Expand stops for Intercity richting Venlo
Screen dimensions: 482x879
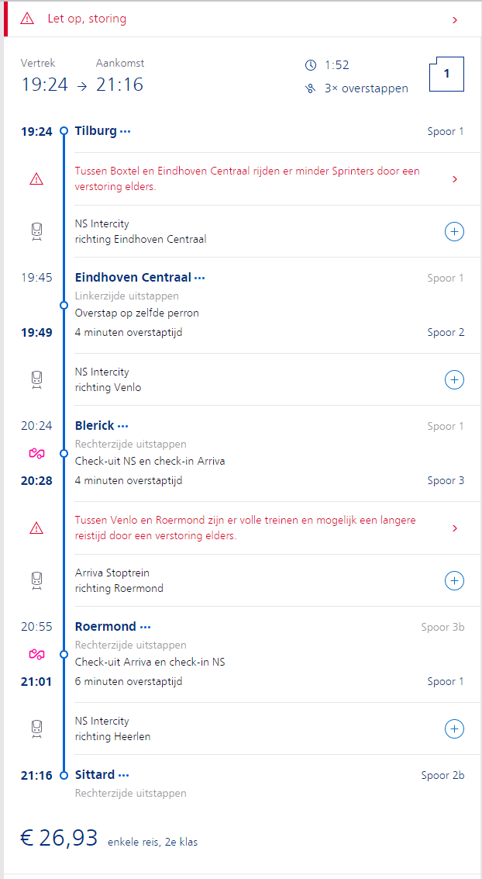point(454,379)
